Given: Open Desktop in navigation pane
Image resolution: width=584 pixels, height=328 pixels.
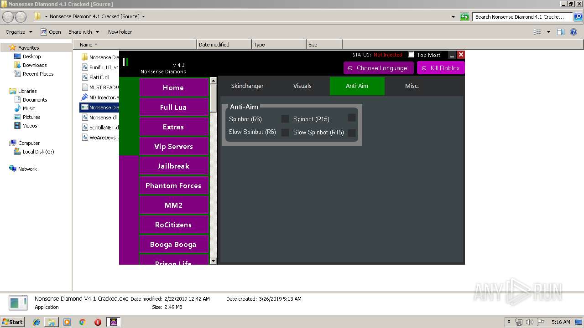Looking at the screenshot, I should click(x=31, y=56).
